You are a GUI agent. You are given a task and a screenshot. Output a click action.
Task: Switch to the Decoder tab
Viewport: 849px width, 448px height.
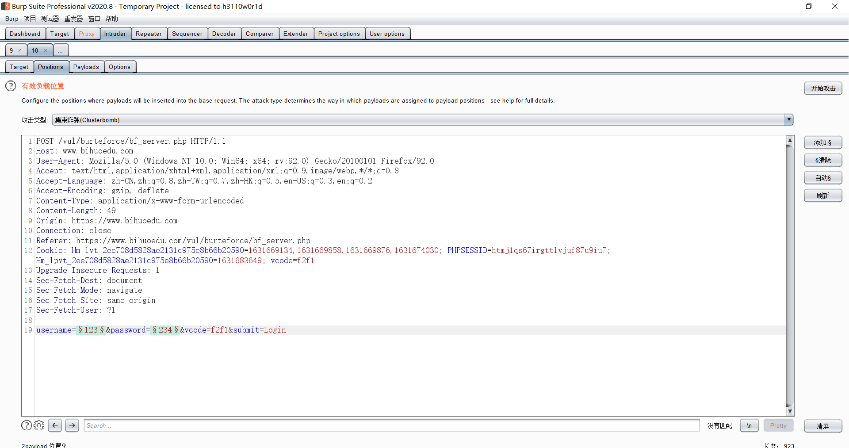[x=224, y=34]
